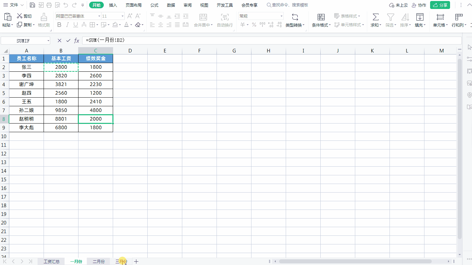Toggle middle vertical alignment
This screenshot has height=265, width=472.
tap(161, 16)
